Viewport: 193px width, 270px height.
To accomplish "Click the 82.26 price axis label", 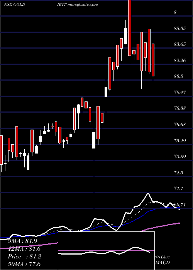I will 180,60.
